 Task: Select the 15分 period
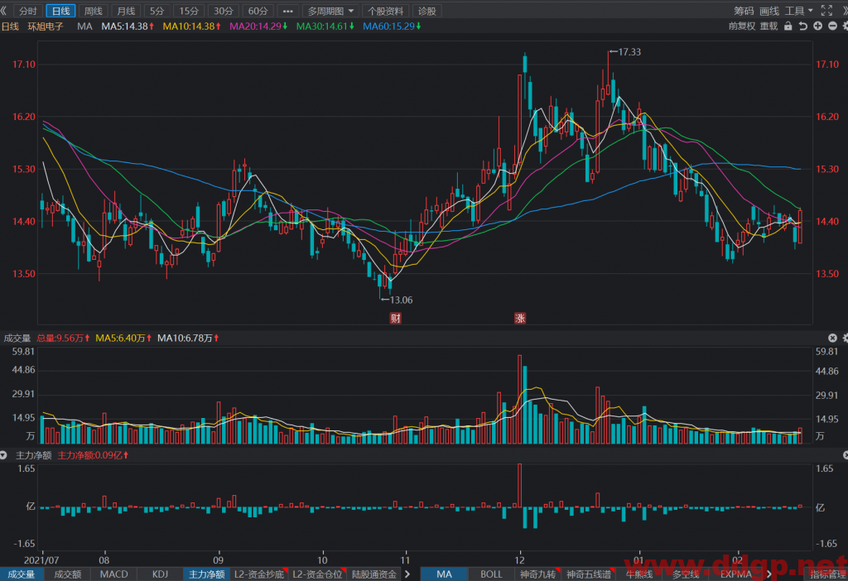tap(189, 11)
